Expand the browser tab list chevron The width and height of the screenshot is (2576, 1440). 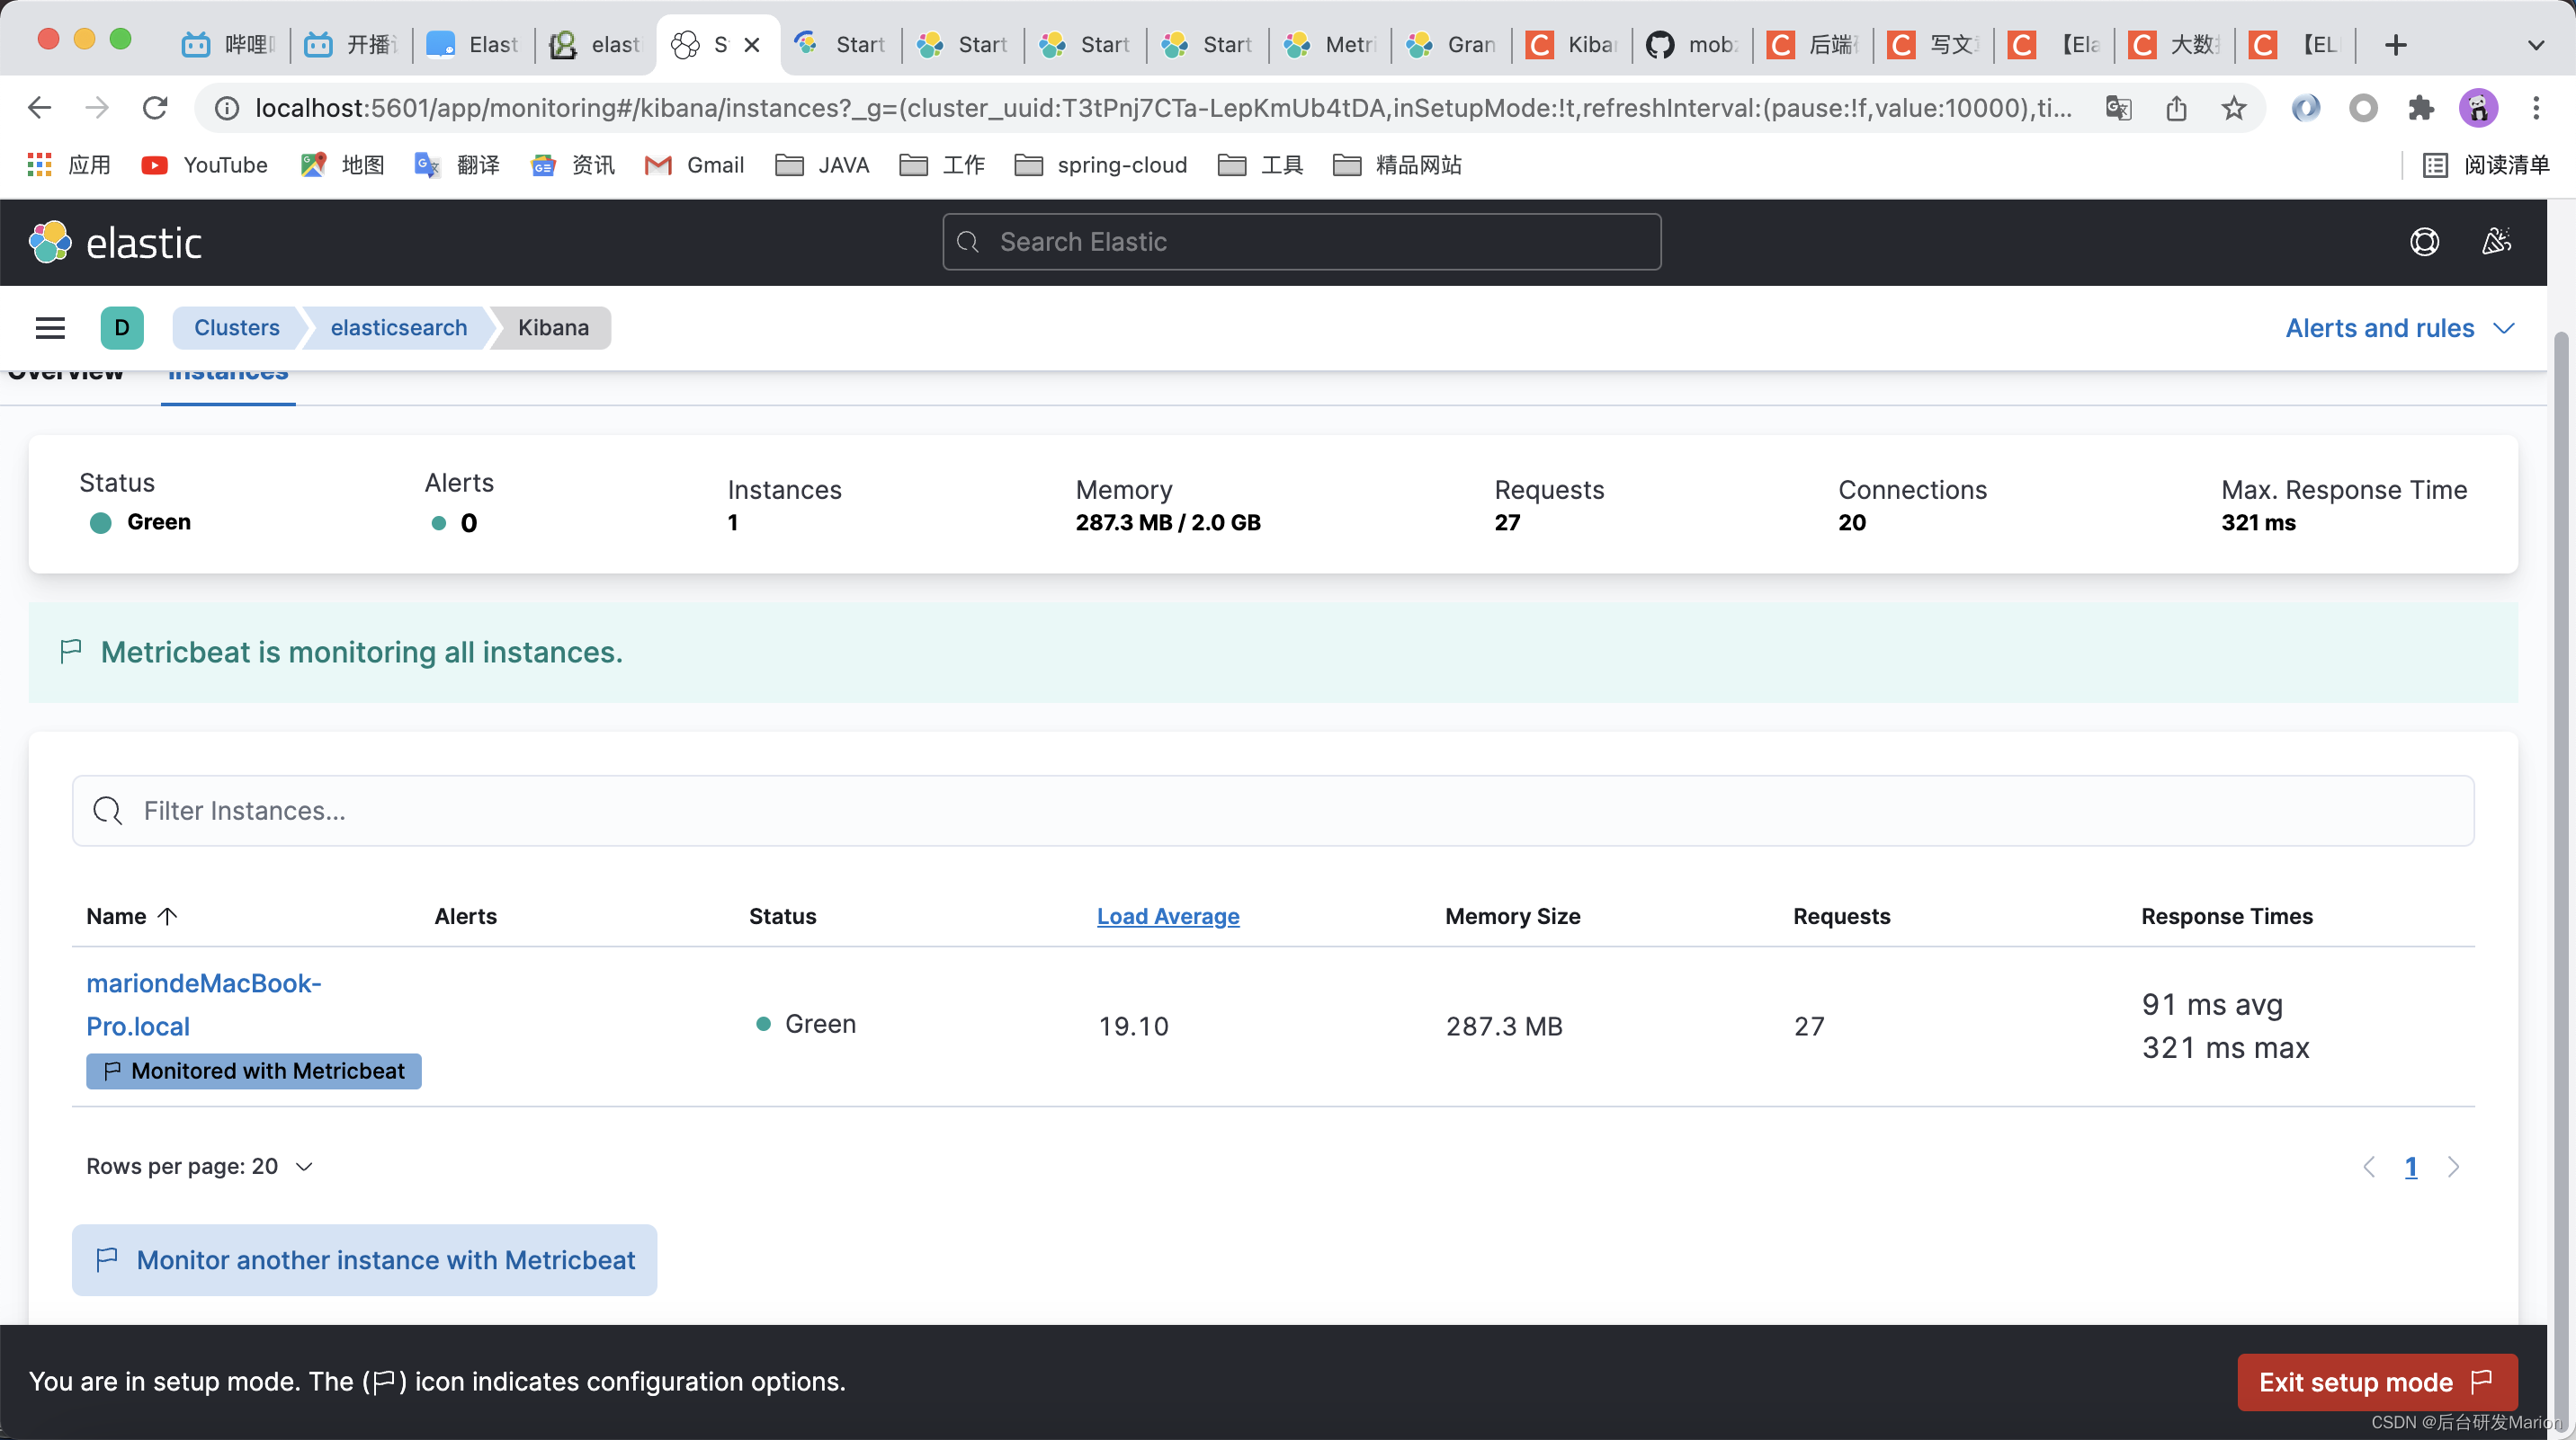pos(2535,45)
